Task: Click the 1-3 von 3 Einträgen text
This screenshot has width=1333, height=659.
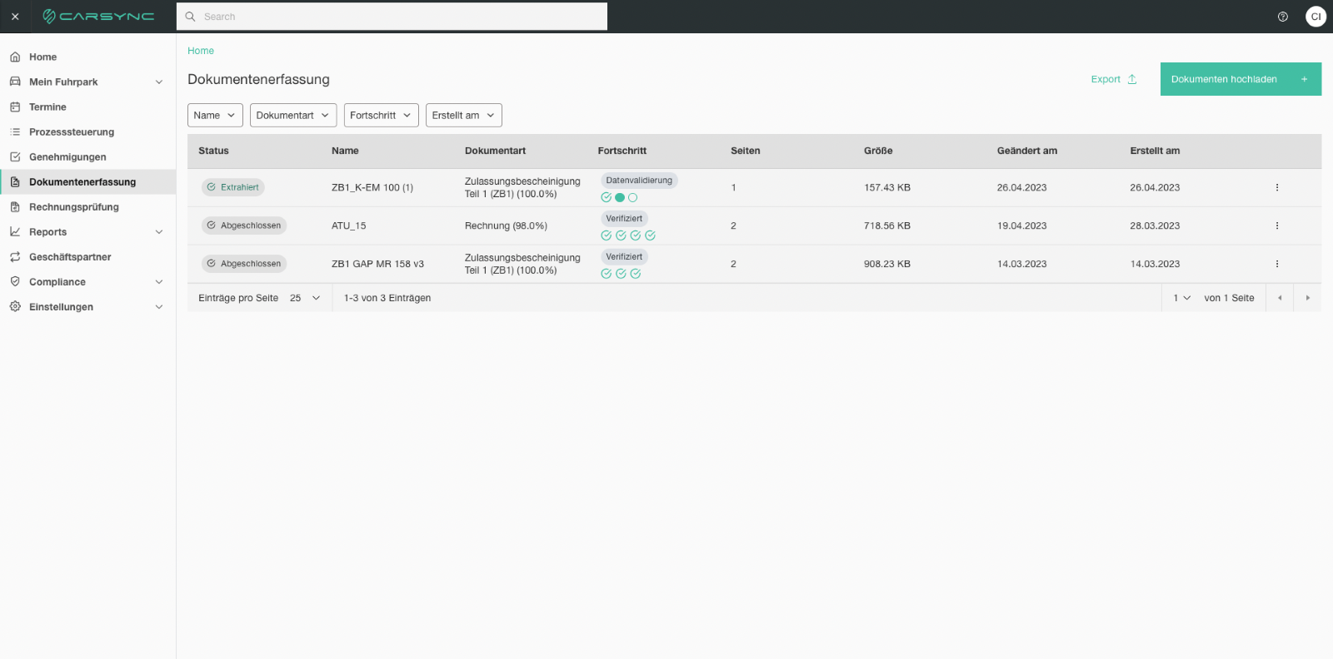Action: pyautogui.click(x=387, y=298)
